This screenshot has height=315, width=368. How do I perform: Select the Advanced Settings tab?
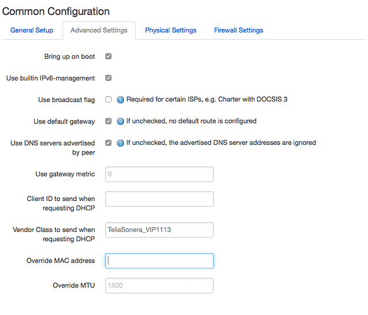pos(99,30)
